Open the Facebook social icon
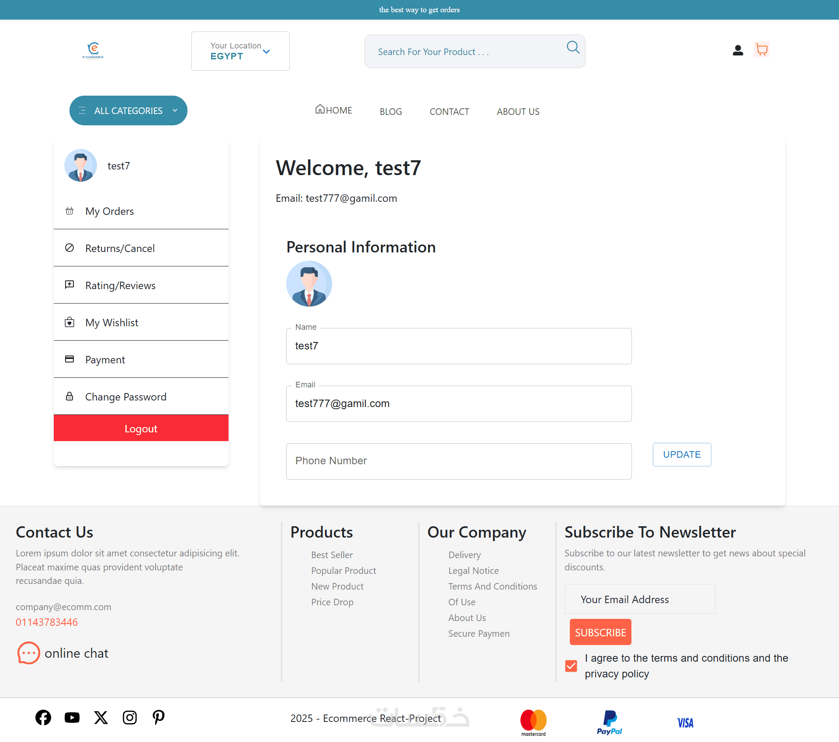 tap(43, 718)
